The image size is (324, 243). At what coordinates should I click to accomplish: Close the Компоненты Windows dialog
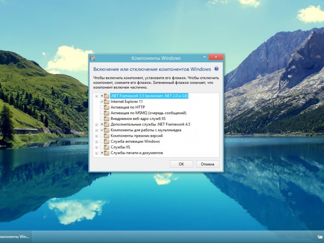click(x=216, y=57)
